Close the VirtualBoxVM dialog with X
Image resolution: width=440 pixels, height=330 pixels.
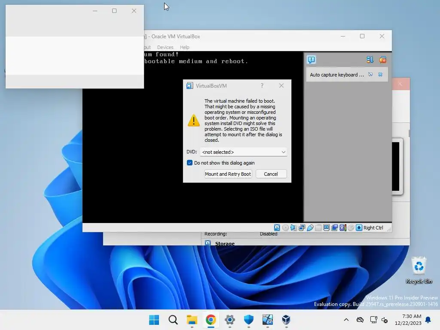click(281, 86)
